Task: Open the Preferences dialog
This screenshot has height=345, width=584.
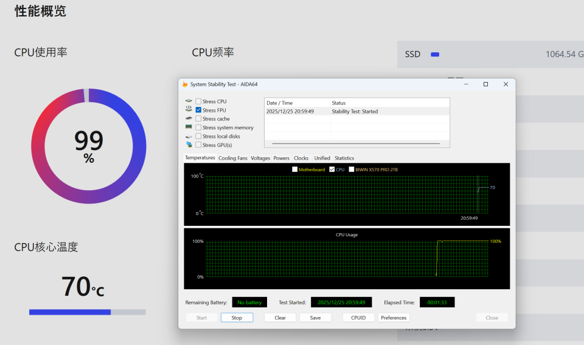Action: (x=394, y=318)
